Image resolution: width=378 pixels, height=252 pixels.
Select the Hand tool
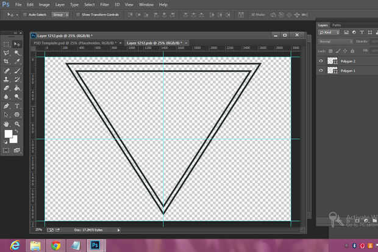tap(6, 124)
